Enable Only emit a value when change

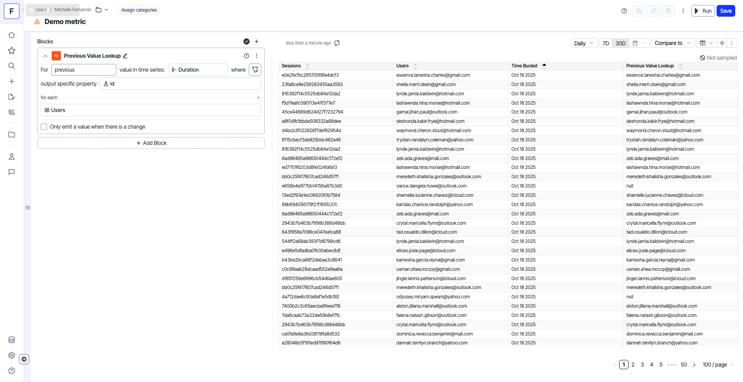(x=44, y=127)
